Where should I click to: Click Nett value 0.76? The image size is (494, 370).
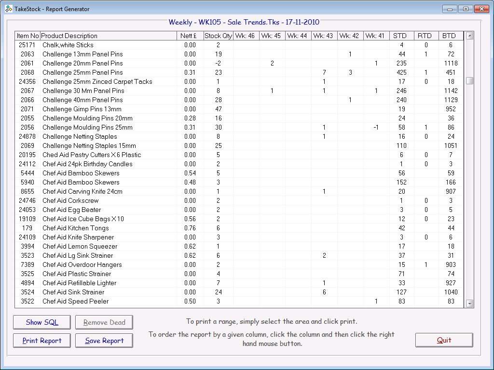(190, 228)
